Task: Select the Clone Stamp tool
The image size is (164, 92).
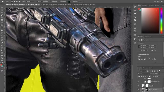Action: [x=2, y=30]
